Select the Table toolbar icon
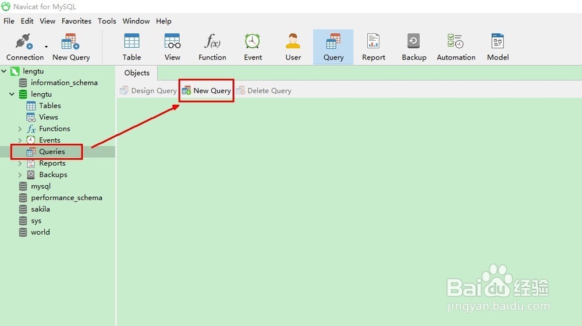Screen dimensions: 582x326 [x=132, y=47]
